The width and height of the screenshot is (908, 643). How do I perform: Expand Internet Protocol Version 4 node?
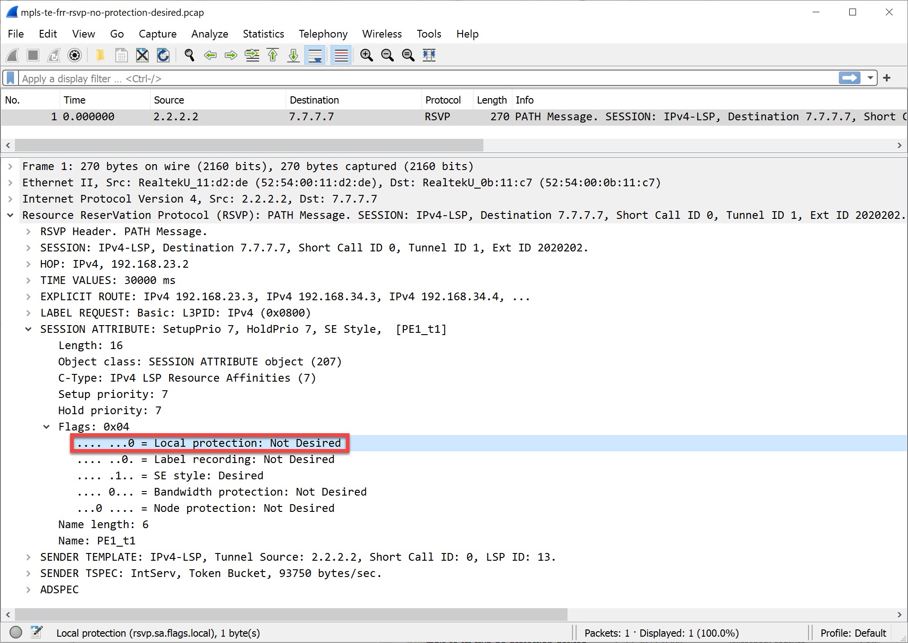[x=10, y=199]
